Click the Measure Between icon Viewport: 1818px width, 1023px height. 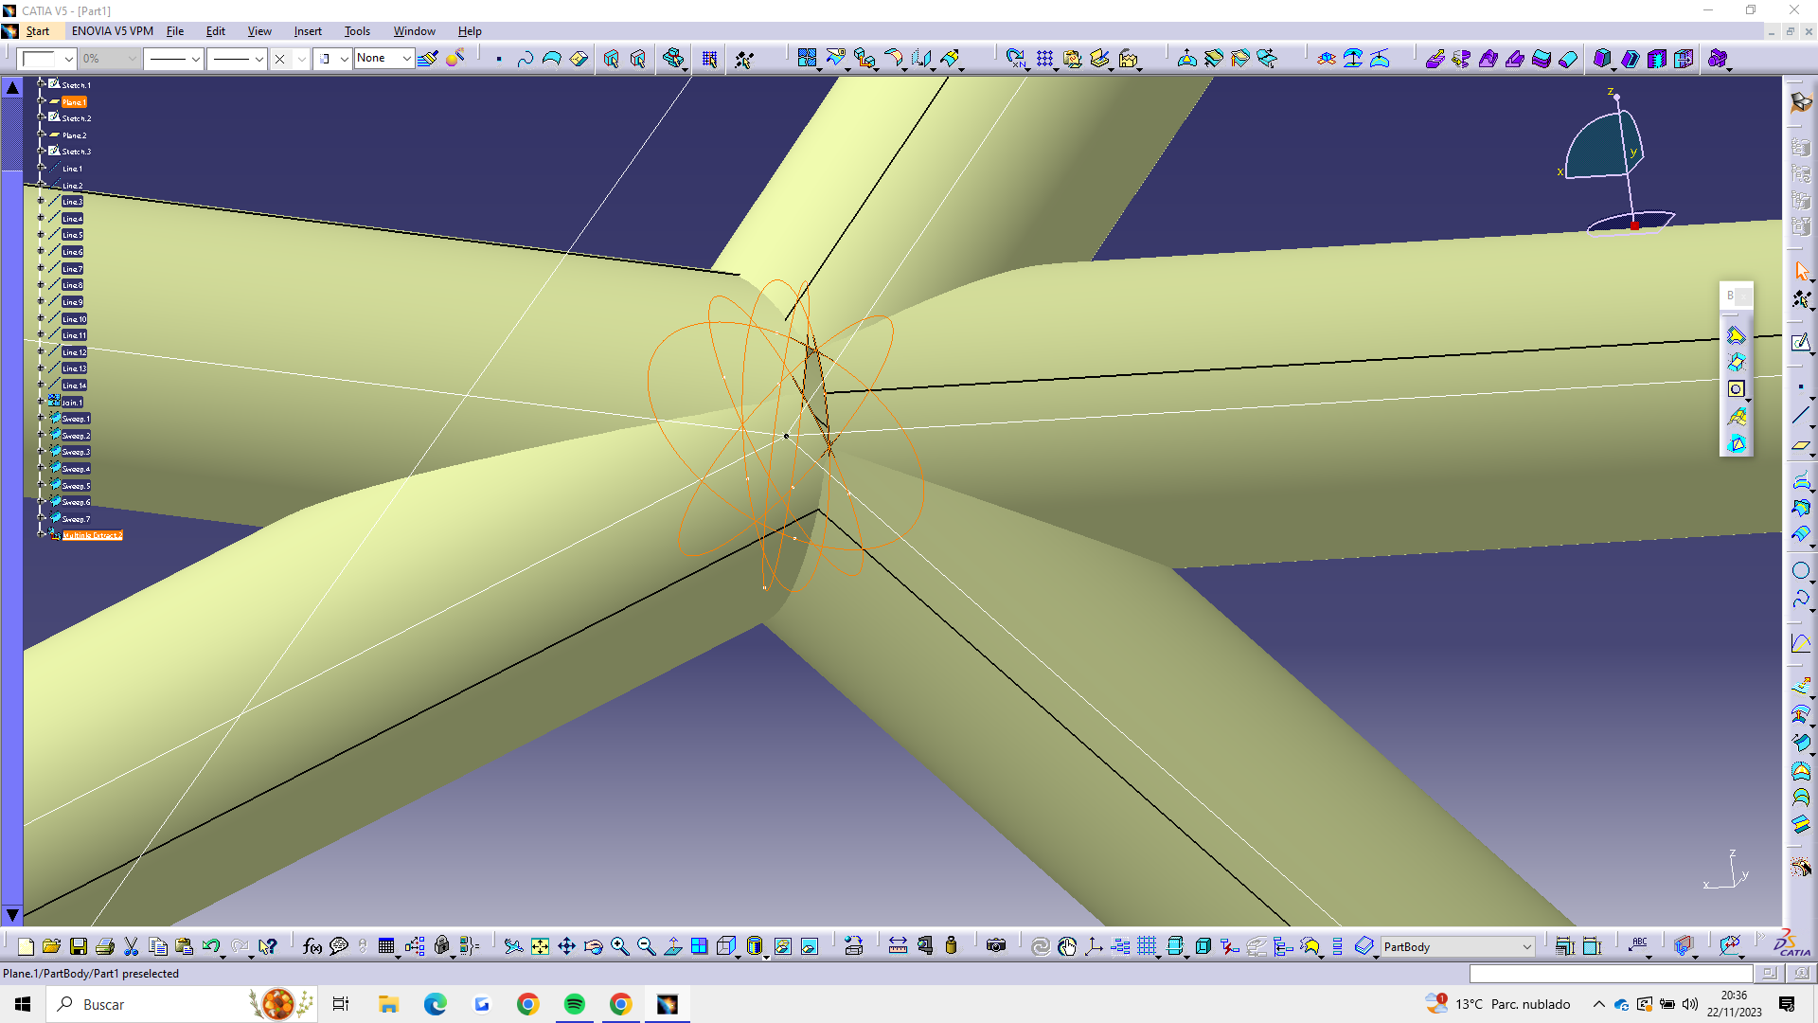(x=898, y=946)
